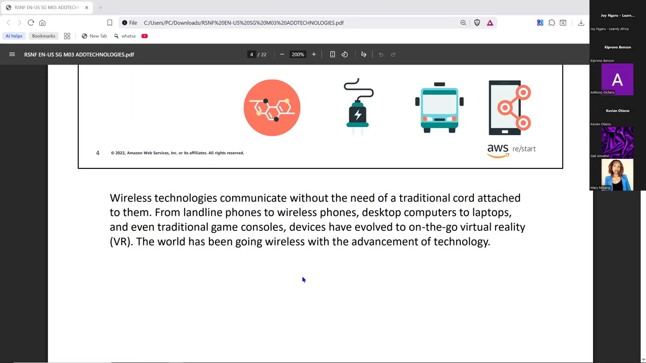Select Joy Ngaru participant tile
Screen dimensions: 646x363
(x=617, y=16)
